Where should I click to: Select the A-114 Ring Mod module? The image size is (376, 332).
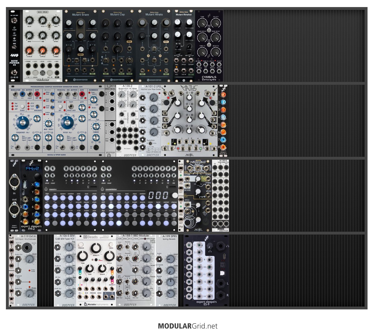click(x=110, y=121)
